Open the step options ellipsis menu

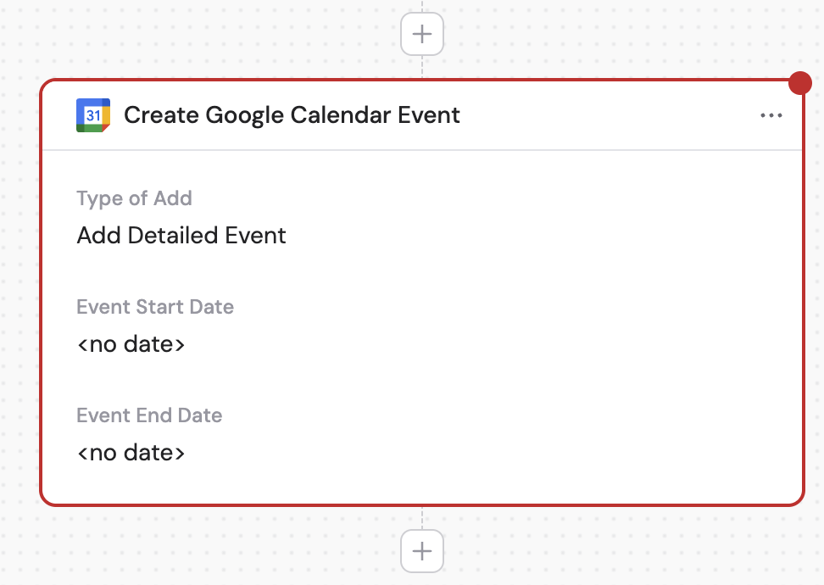tap(771, 115)
